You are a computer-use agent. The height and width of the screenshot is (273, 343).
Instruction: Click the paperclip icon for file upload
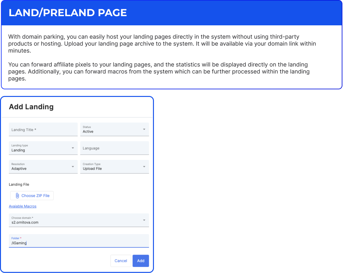[17, 196]
